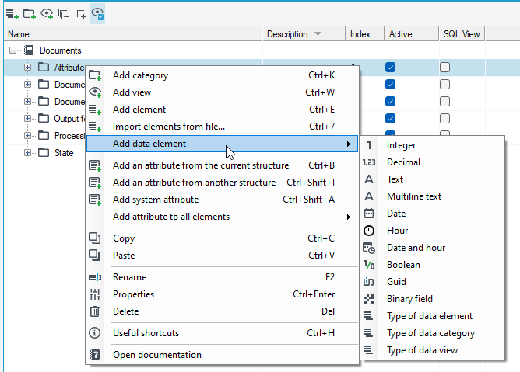The image size is (520, 372).
Task: Click the Copy icon in context menu
Action: coord(94,238)
